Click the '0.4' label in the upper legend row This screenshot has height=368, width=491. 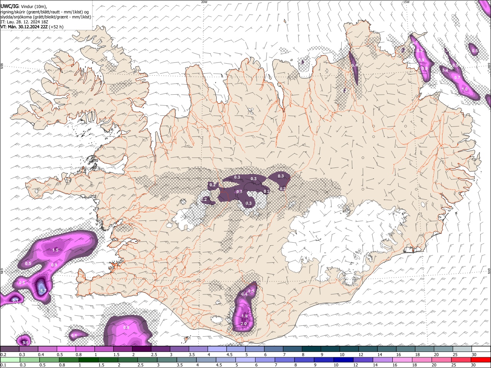pos(41,355)
